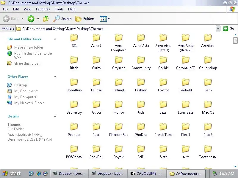
Task: Expand the Address bar dropdown
Action: pos(218,28)
